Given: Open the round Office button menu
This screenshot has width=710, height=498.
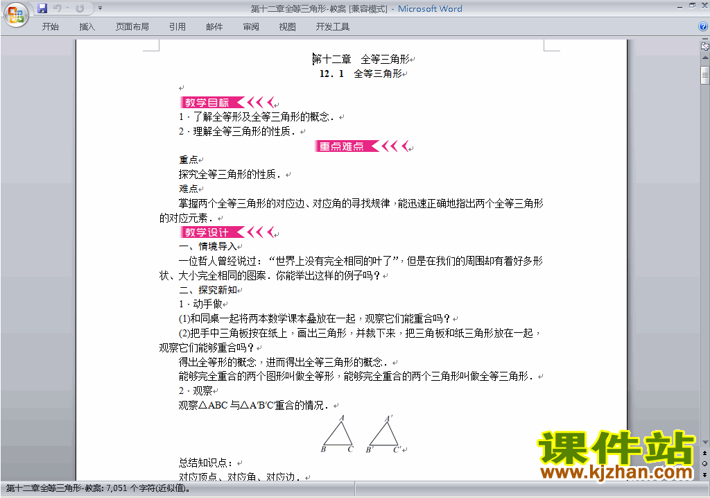Looking at the screenshot, I should 17,15.
